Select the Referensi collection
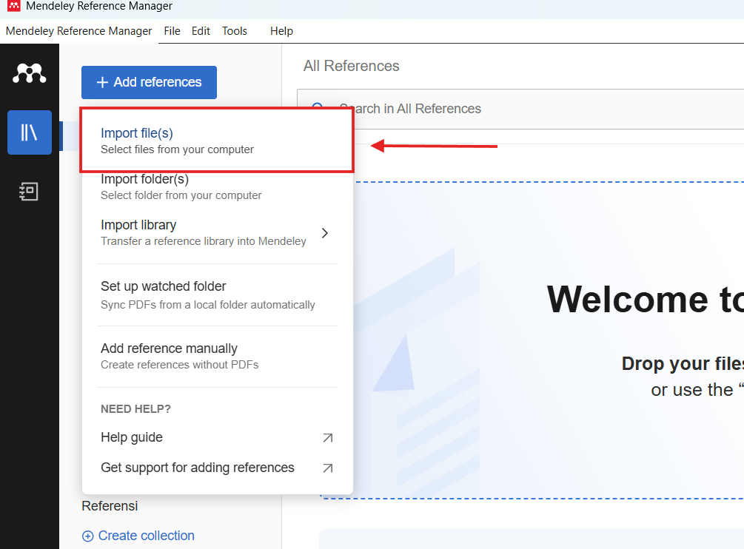The width and height of the screenshot is (744, 549). click(x=110, y=506)
